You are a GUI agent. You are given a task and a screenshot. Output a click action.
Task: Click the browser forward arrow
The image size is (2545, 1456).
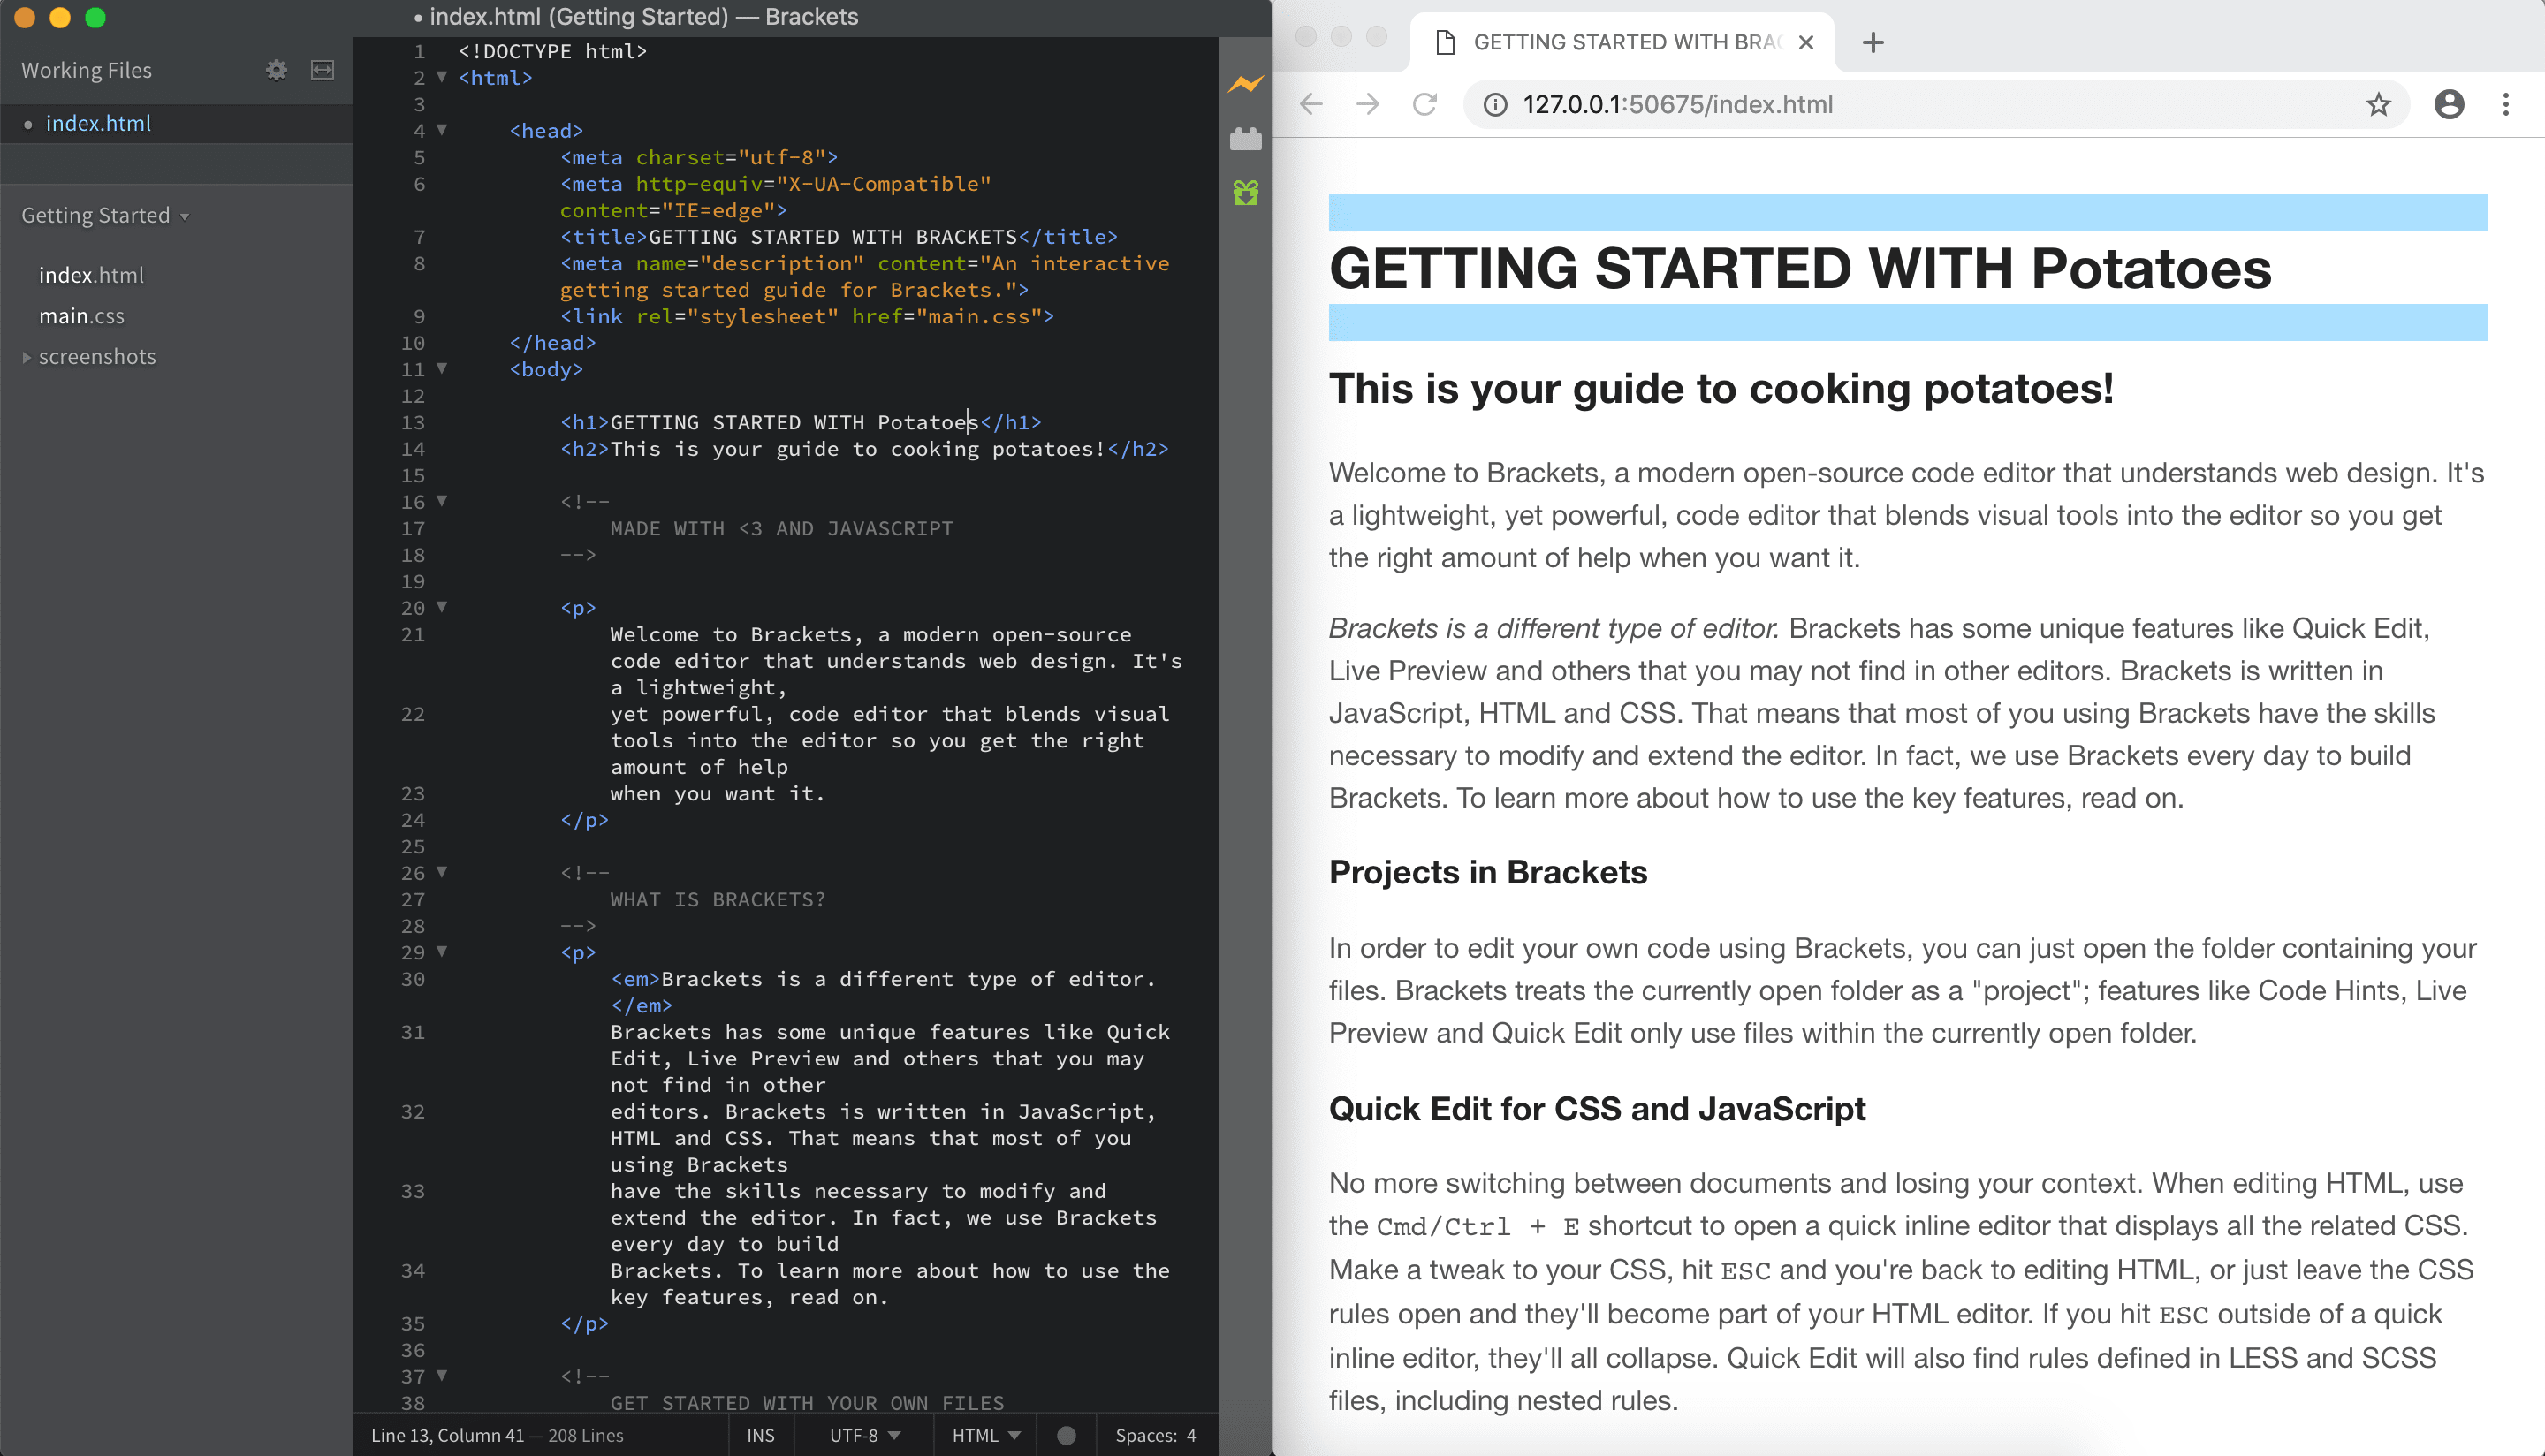(1368, 104)
